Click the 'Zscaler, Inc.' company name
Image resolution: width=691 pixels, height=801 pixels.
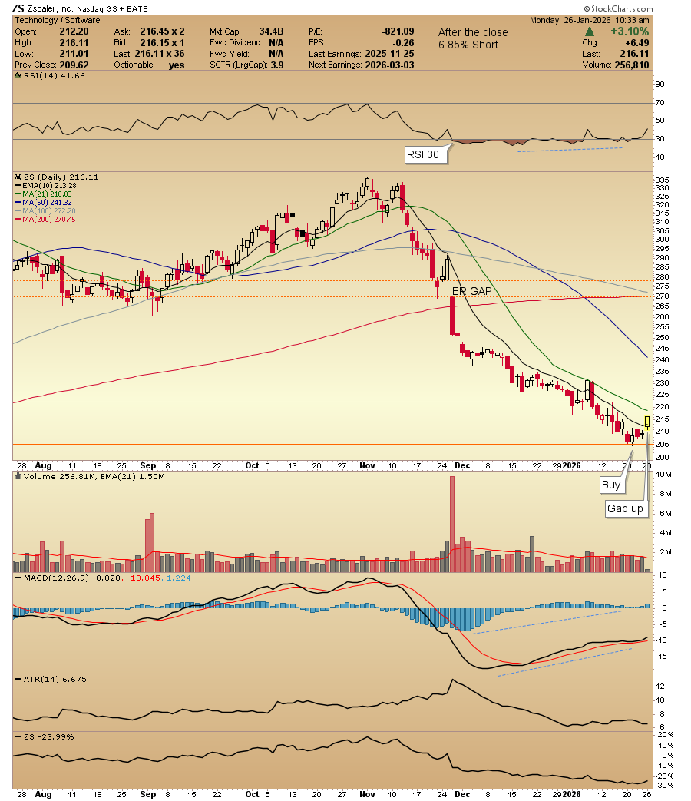point(50,9)
